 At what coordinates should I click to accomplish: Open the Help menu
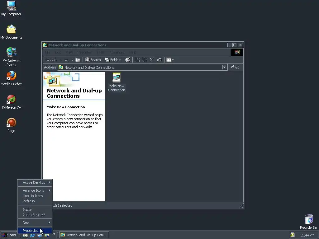(133, 52)
